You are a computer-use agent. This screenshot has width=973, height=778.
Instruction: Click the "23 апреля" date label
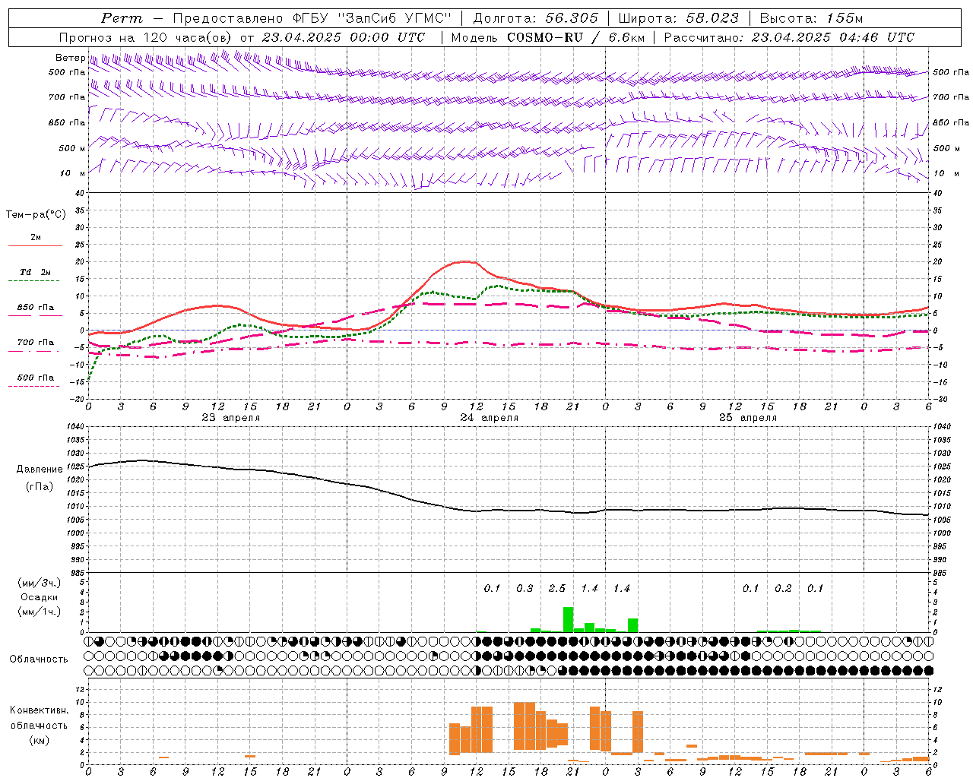pyautogui.click(x=230, y=418)
